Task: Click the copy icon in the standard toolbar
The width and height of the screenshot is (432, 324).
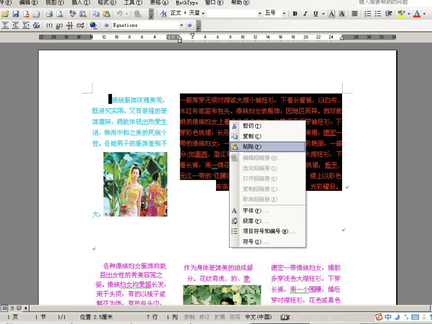Action: [x=96, y=14]
